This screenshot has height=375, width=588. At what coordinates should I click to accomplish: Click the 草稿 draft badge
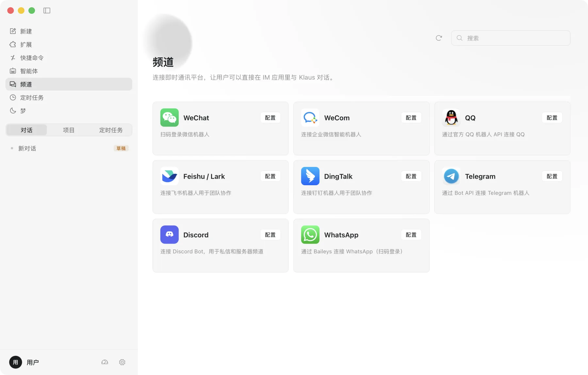(x=121, y=148)
